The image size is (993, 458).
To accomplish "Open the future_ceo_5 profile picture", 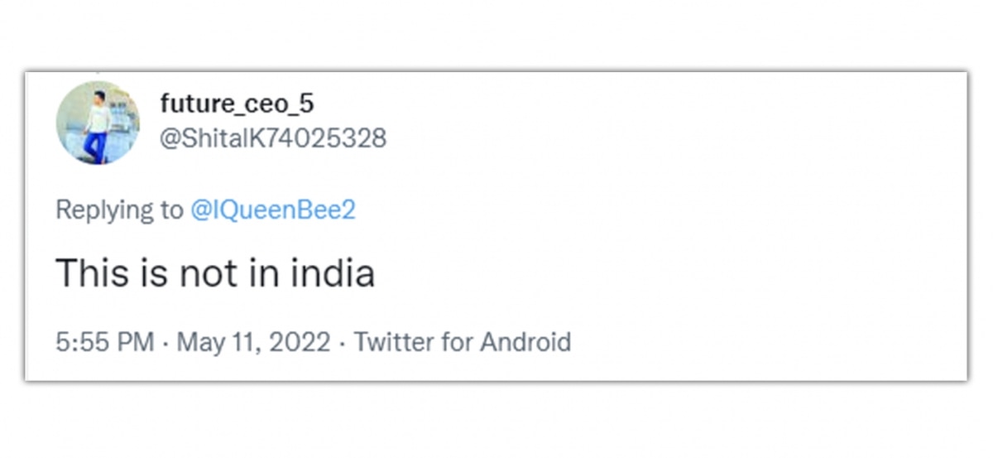I will pos(98,123).
